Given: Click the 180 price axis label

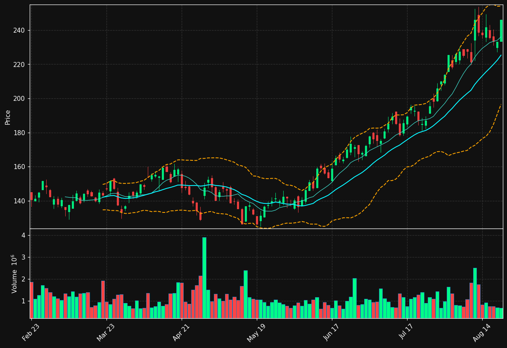Looking at the screenshot, I should click(19, 133).
